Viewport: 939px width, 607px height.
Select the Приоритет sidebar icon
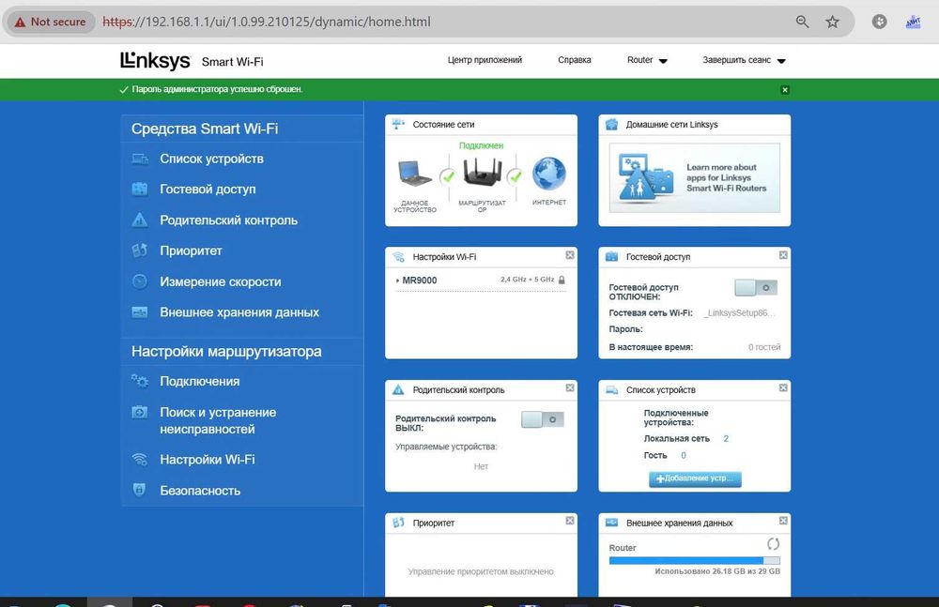(140, 250)
